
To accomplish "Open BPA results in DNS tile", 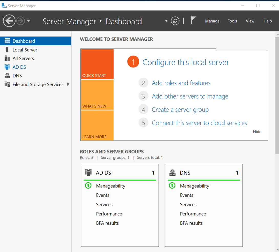I will [x=191, y=223].
